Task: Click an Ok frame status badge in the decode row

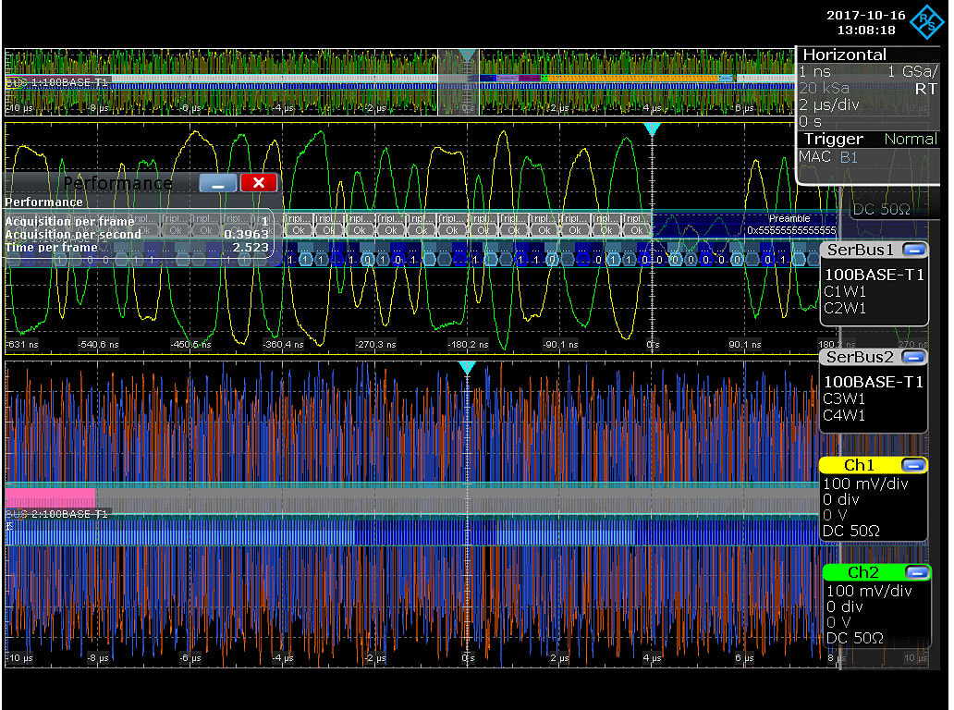Action: coord(298,229)
